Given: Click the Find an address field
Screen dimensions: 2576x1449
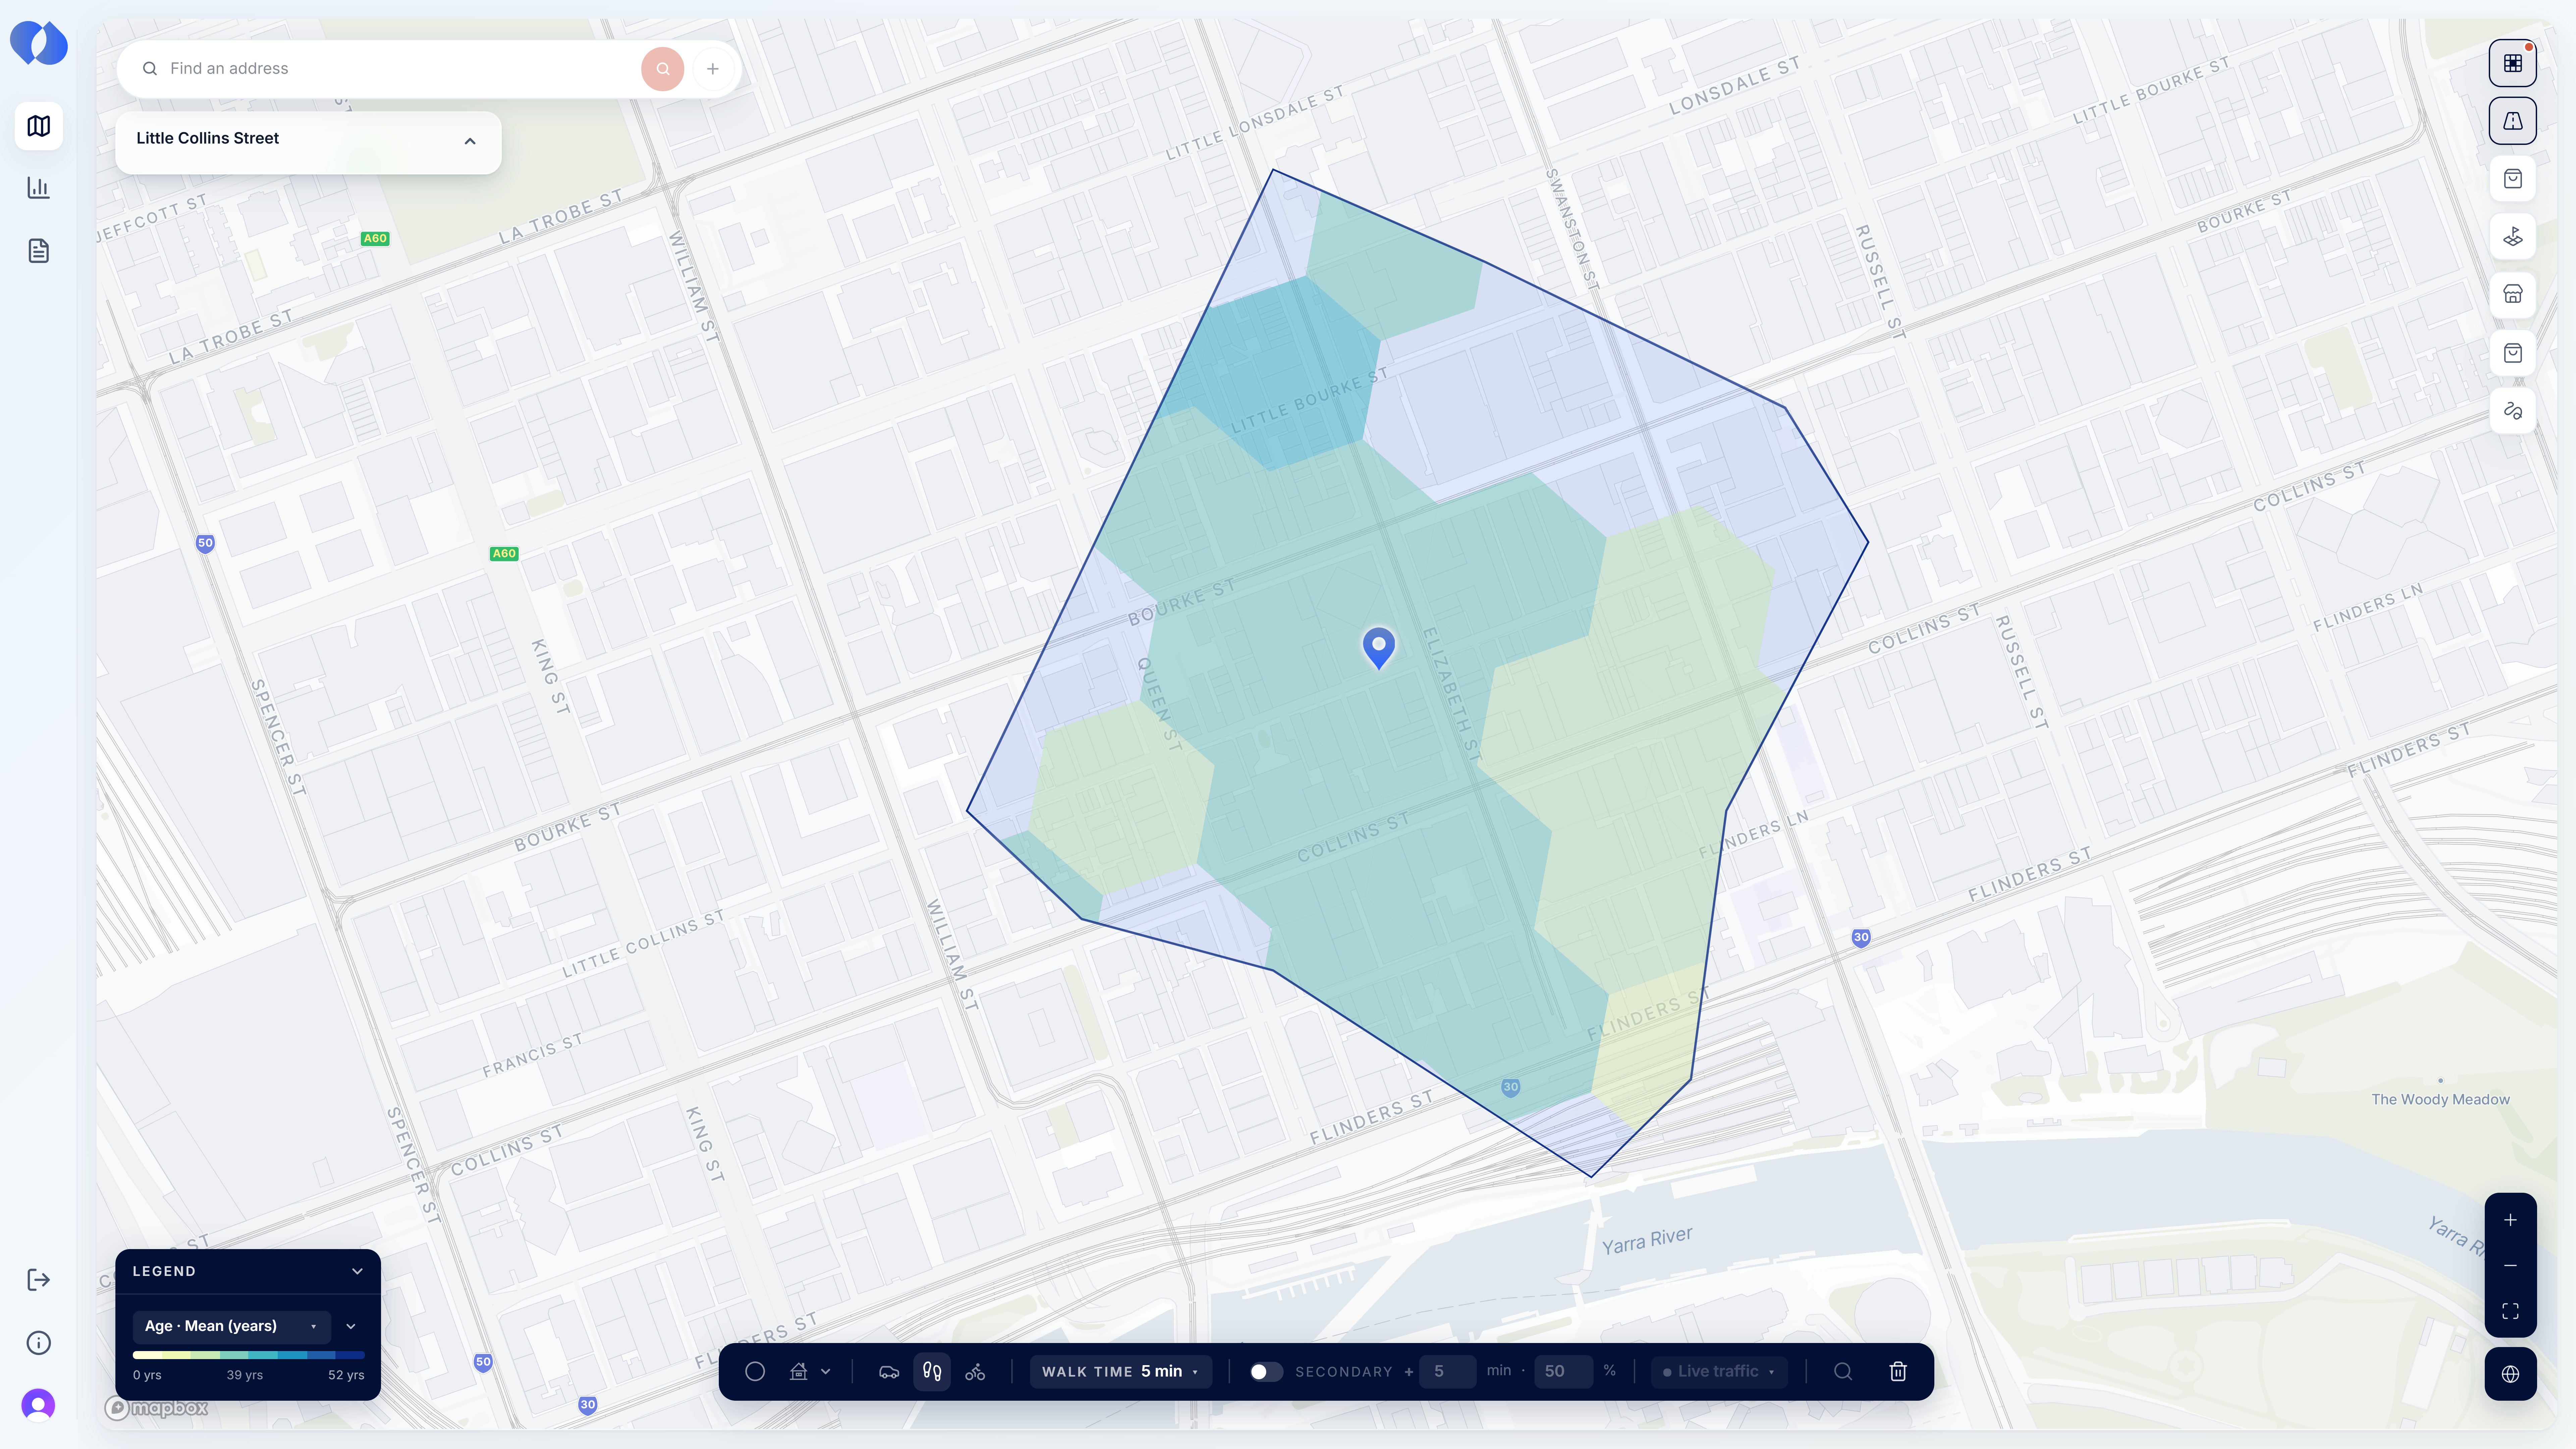Looking at the screenshot, I should point(400,69).
